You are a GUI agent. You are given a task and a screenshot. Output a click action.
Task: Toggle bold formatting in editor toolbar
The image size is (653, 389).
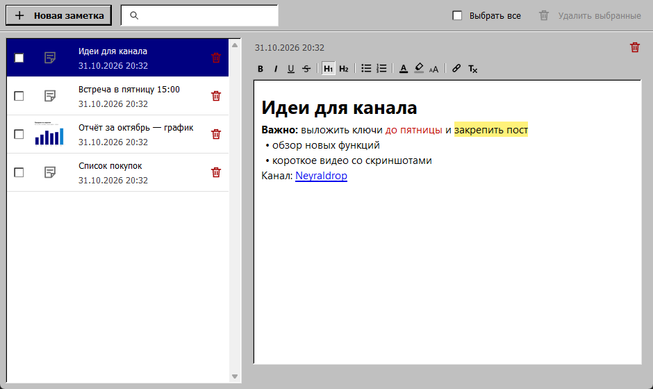[261, 69]
